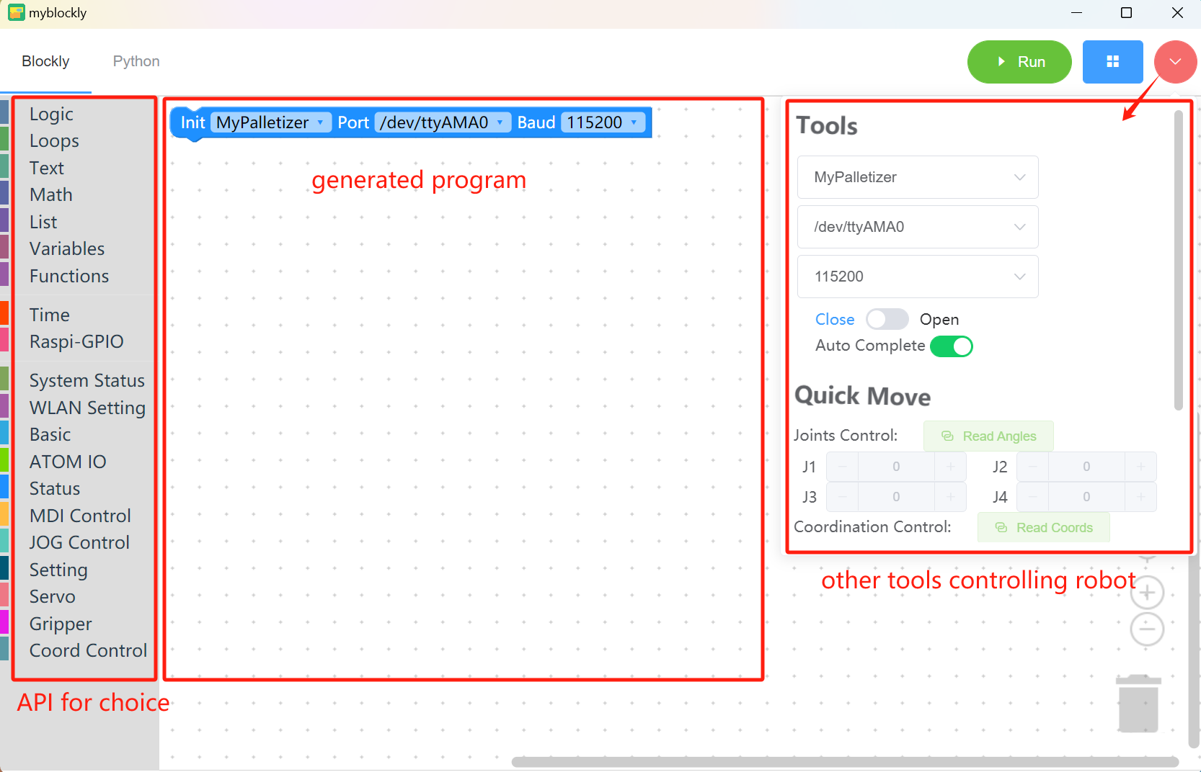Click the play icon on Run button
Viewport: 1201px width, 772px height.
point(1001,62)
